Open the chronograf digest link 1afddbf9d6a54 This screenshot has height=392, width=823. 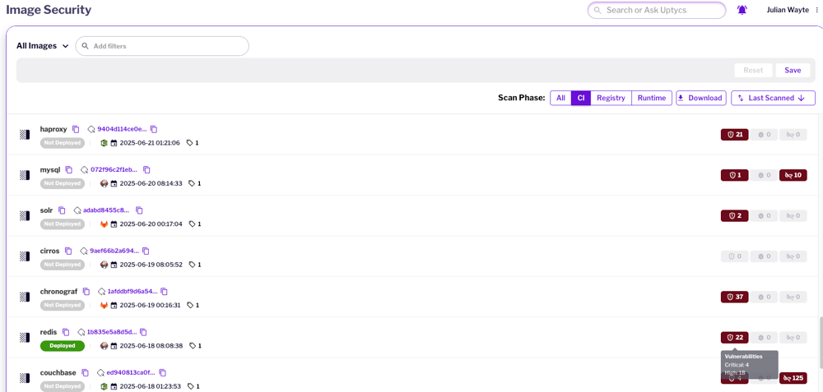click(133, 292)
